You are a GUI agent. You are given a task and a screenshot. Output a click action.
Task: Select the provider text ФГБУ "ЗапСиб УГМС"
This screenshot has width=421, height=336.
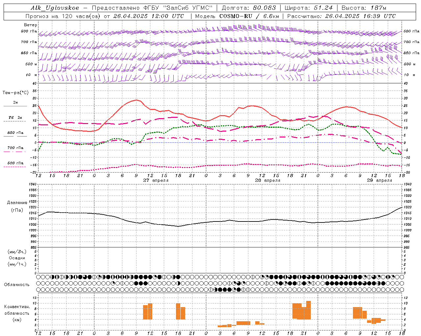(x=178, y=8)
